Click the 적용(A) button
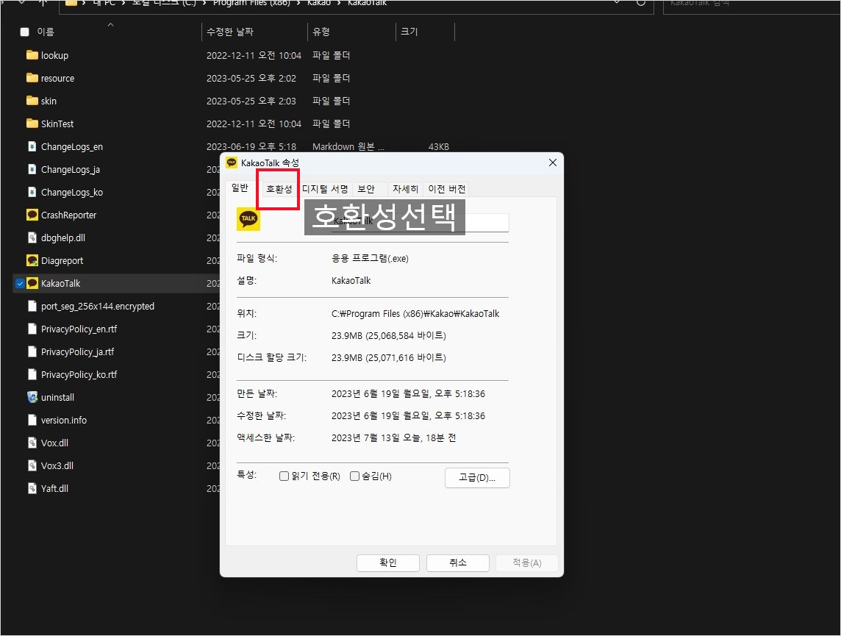Viewport: 841px width, 636px height. (526, 562)
